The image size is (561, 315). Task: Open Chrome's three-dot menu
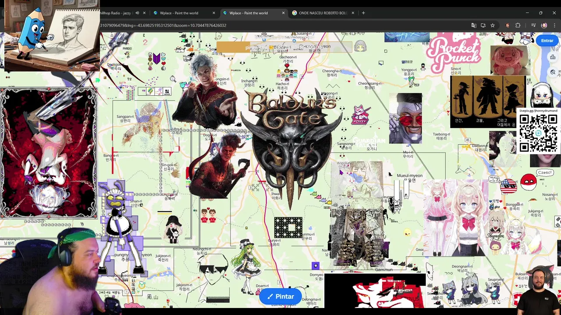pyautogui.click(x=554, y=25)
